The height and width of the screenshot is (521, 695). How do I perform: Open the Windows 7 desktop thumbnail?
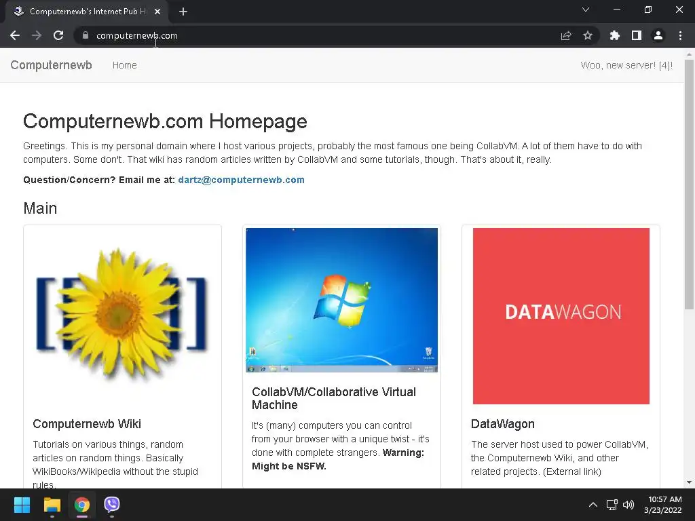click(x=342, y=300)
